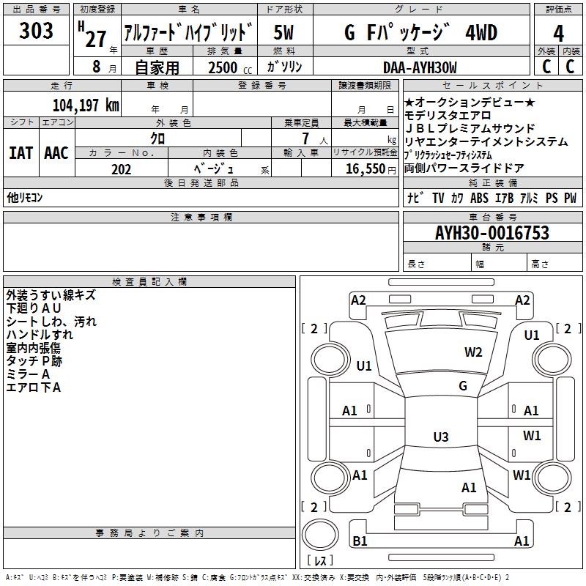The image size is (586, 586).
Task: Click lot number 303
Action: point(36,31)
